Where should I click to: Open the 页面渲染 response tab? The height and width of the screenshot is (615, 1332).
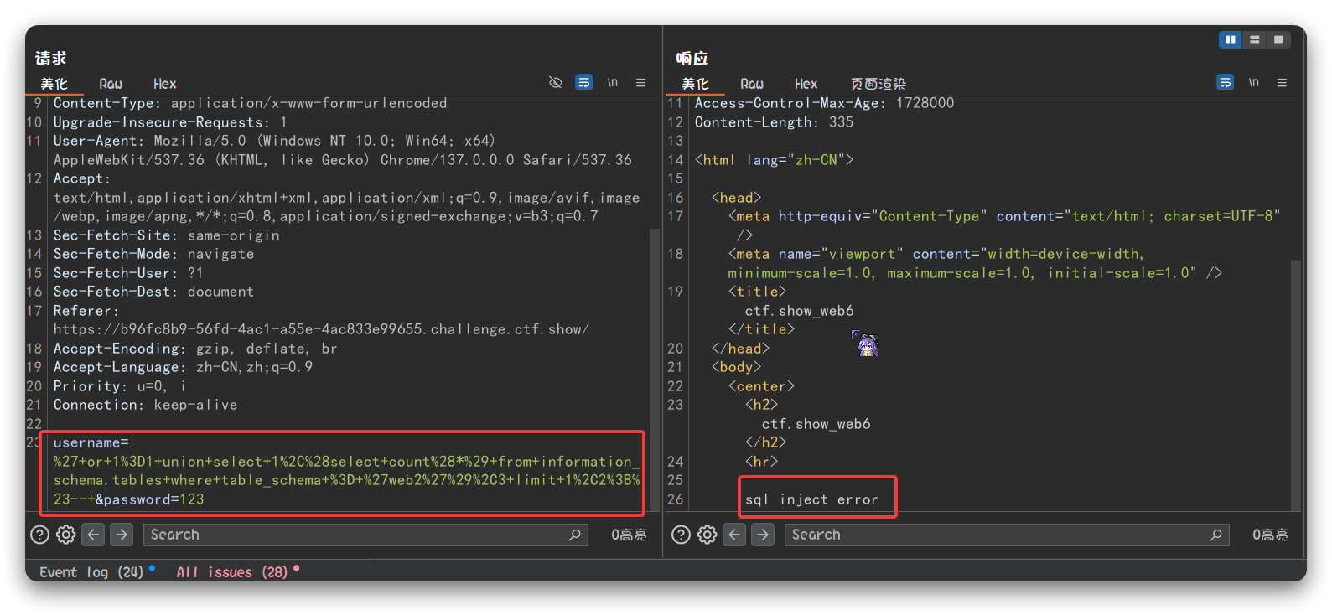click(x=878, y=84)
